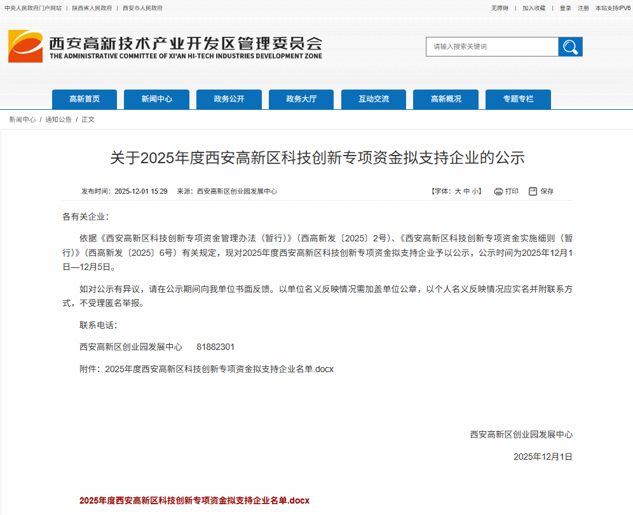
Task: Select small font size 小
Action: 475,191
